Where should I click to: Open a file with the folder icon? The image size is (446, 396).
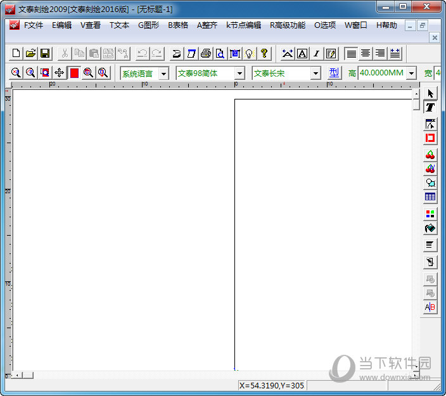[30, 53]
